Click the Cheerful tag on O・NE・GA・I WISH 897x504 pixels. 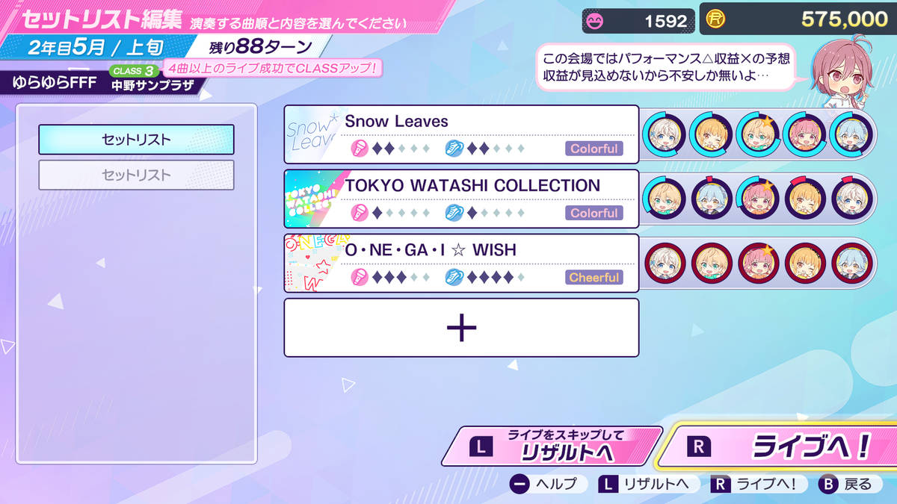[x=594, y=277]
